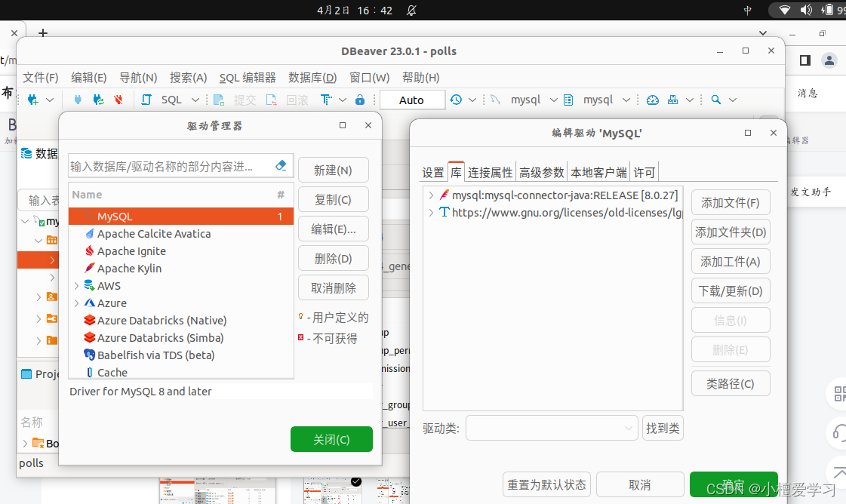Expand the gnu.org license entry
Screen dimensions: 846x504
point(431,213)
